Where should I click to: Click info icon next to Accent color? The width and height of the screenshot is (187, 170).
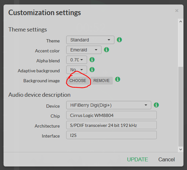[106, 49]
